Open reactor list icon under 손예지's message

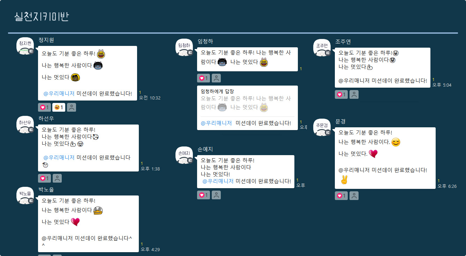(216, 195)
